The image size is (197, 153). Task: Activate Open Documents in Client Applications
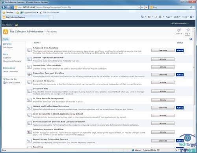tap(163, 115)
